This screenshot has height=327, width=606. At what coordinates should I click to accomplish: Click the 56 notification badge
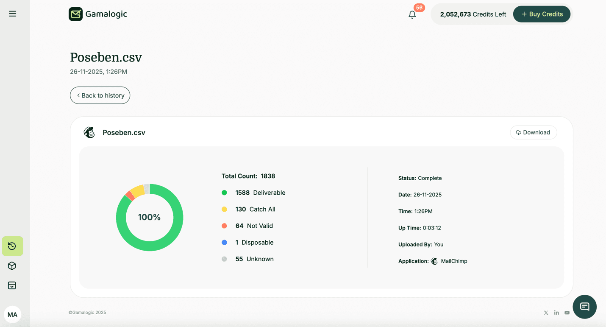tap(419, 8)
